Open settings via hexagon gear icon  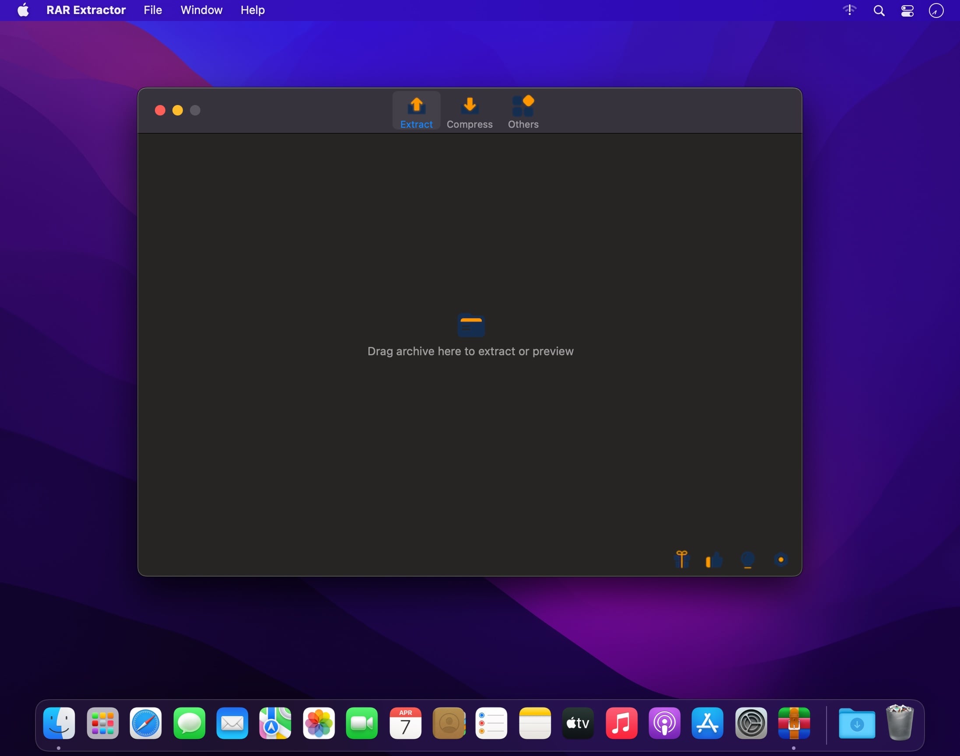781,560
